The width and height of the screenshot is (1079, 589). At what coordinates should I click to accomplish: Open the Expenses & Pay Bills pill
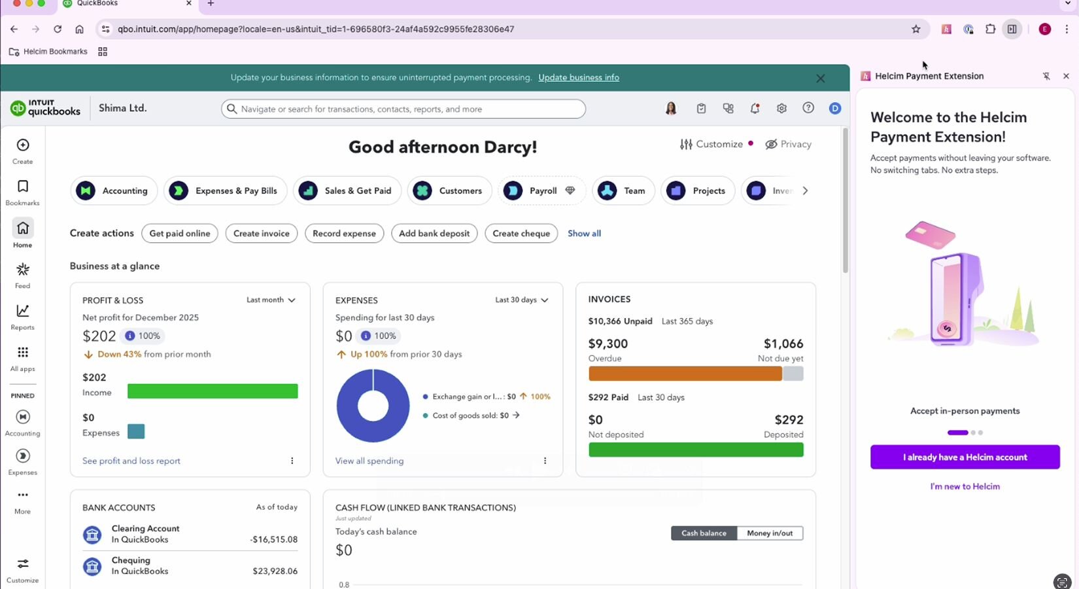[x=225, y=190]
